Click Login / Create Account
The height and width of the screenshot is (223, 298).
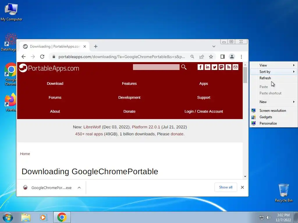tap(203, 111)
